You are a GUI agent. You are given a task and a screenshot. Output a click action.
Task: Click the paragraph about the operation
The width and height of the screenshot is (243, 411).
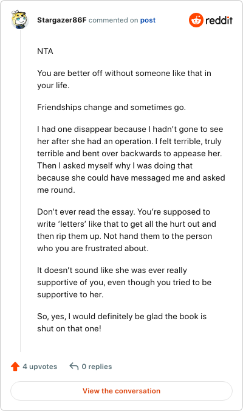point(131,159)
